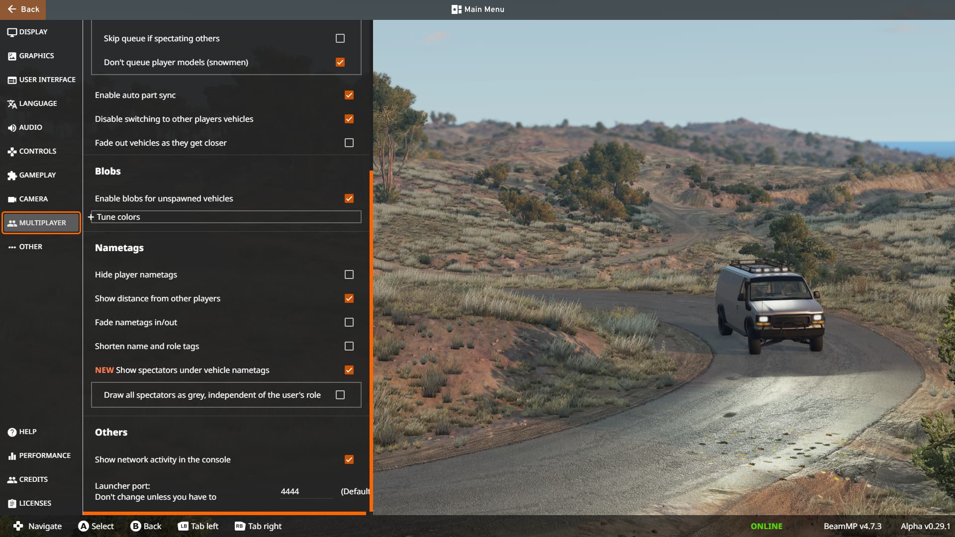The image size is (955, 537).
Task: Click the Camera video icon
Action: click(x=12, y=199)
